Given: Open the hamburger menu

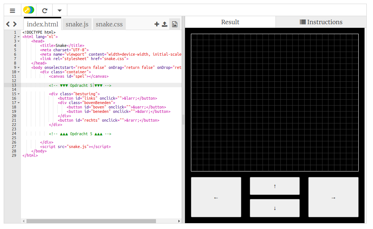Looking at the screenshot, I should (x=13, y=10).
